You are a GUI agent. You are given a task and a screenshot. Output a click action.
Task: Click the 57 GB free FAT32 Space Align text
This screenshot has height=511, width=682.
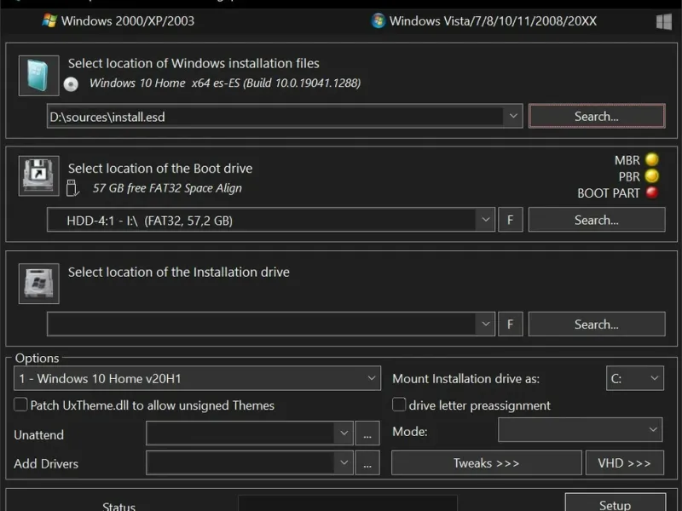[167, 188]
